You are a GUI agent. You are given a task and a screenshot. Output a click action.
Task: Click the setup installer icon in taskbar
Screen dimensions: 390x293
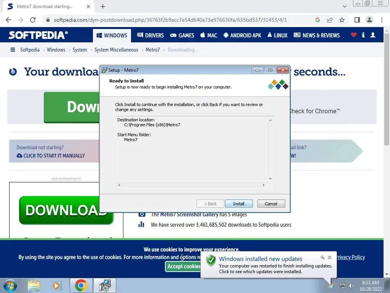pos(105,285)
